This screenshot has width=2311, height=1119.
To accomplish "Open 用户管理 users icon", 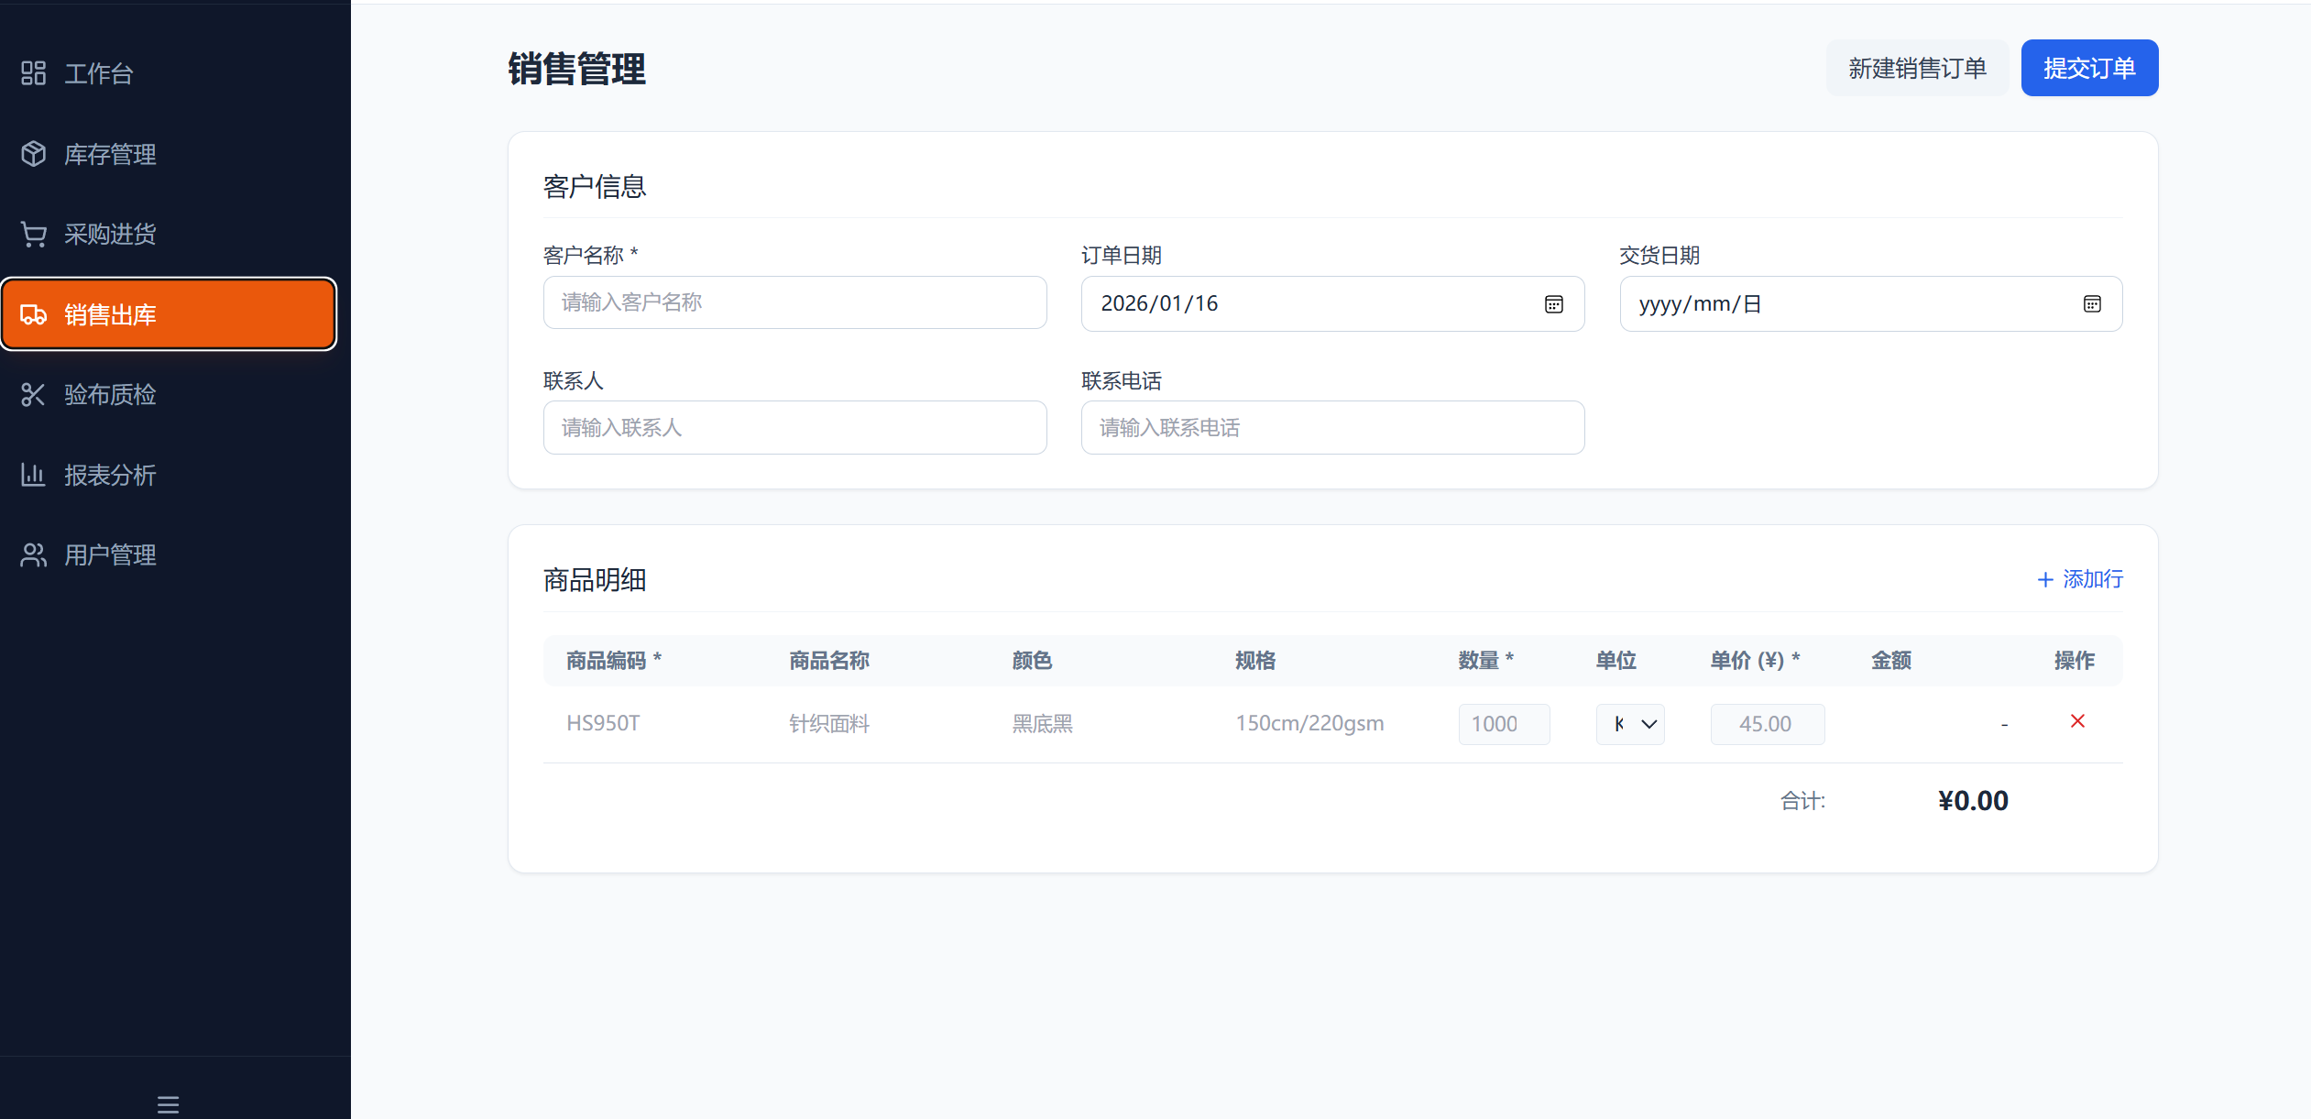I will click(x=33, y=554).
